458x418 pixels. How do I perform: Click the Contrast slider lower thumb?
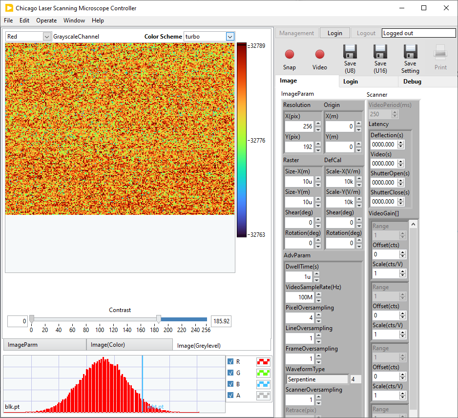[x=32, y=319]
